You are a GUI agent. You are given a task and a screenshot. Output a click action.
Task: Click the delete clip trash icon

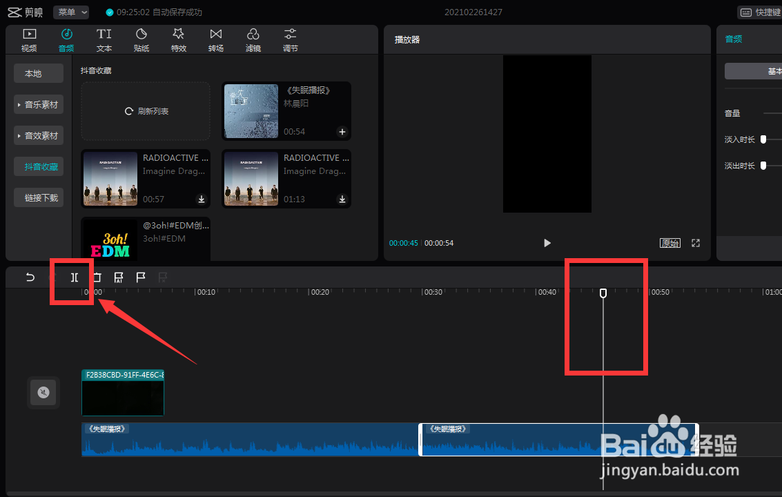point(97,277)
